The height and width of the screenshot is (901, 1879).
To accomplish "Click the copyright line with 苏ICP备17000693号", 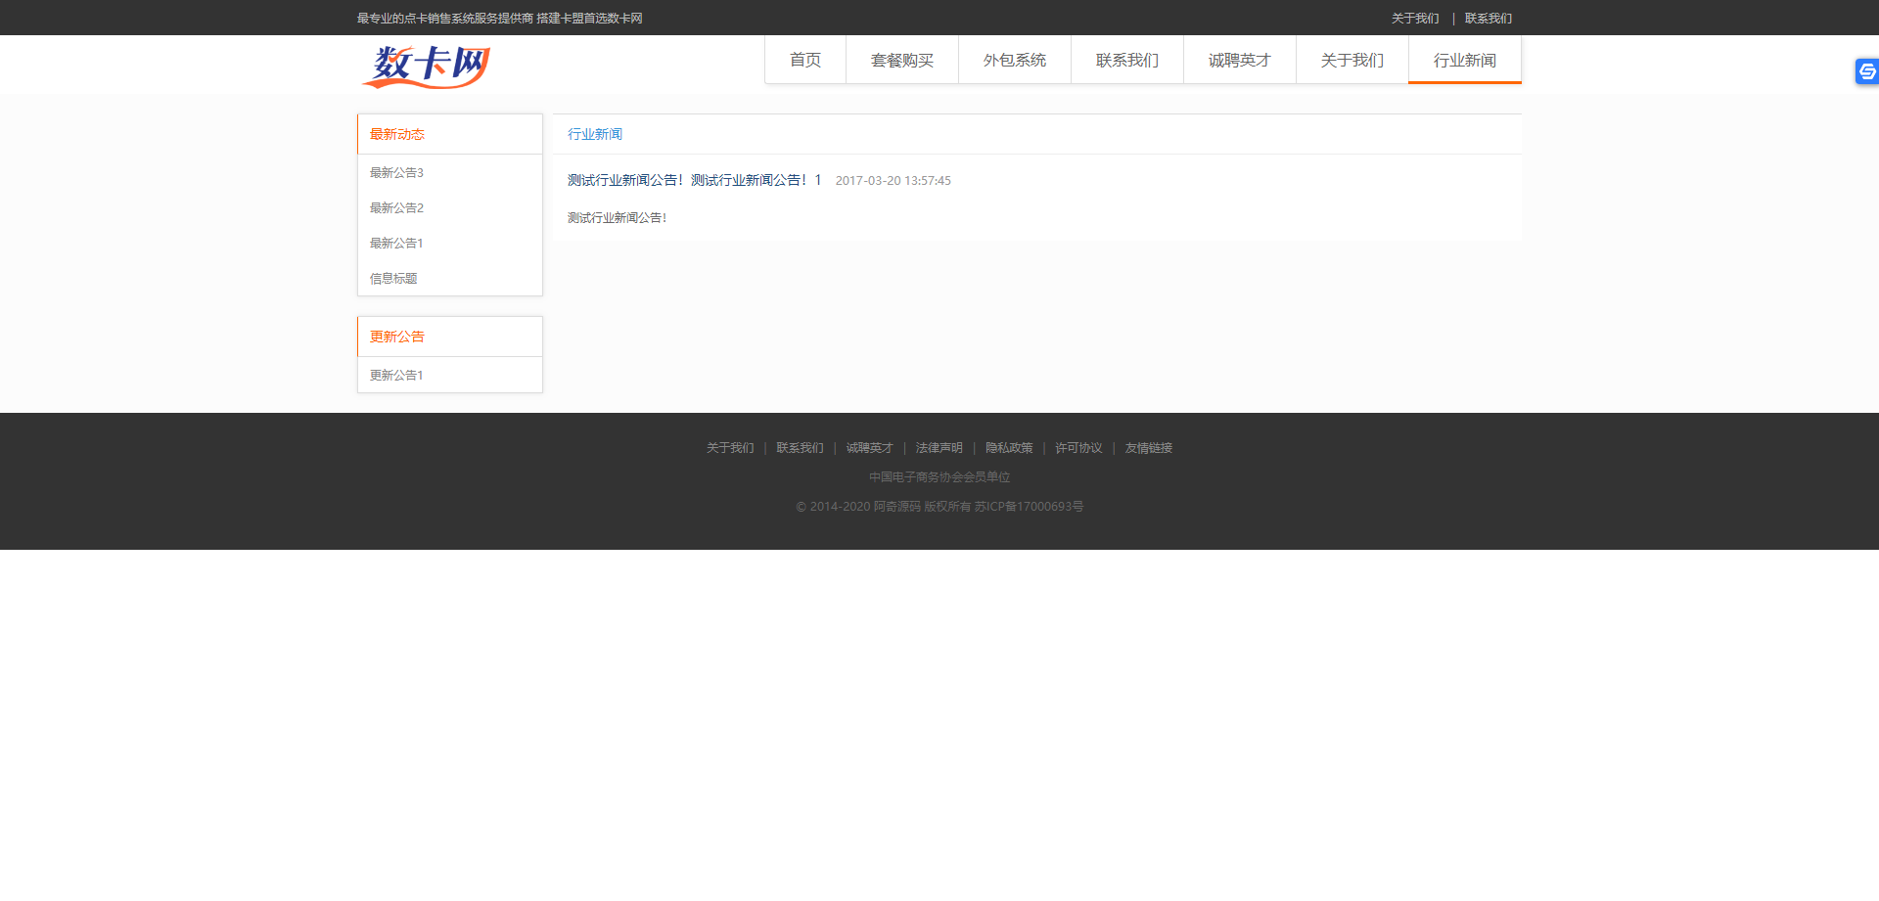I will coord(939,507).
